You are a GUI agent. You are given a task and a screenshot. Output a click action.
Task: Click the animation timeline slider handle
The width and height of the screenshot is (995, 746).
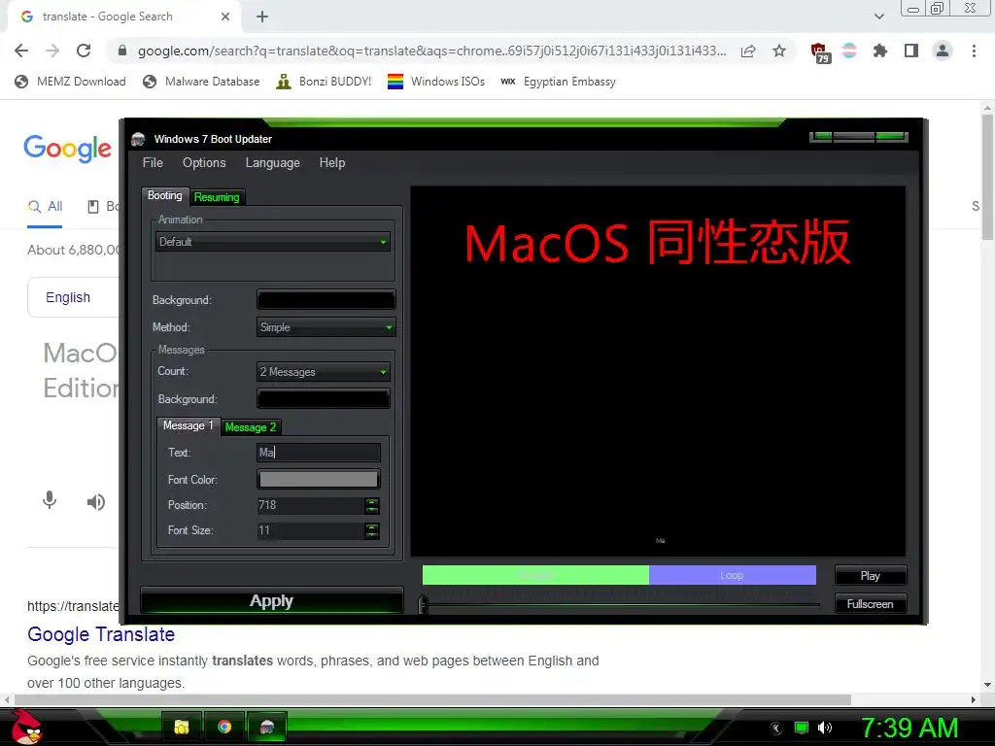click(424, 604)
